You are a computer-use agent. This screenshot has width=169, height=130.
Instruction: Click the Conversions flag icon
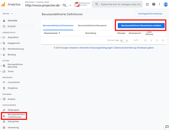(4, 82)
